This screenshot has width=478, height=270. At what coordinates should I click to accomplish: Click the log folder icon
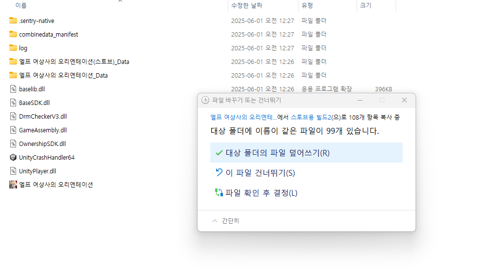[x=13, y=48]
